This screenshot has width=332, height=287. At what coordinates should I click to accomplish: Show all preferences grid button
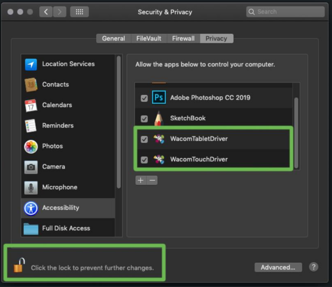pyautogui.click(x=79, y=12)
